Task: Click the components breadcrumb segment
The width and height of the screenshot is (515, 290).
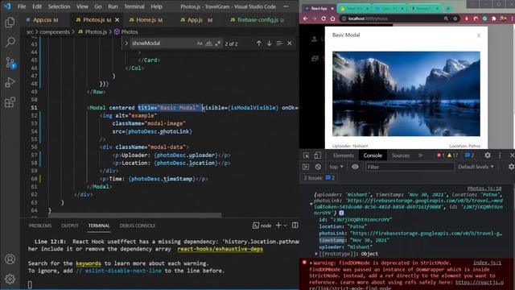Action: pyautogui.click(x=55, y=32)
